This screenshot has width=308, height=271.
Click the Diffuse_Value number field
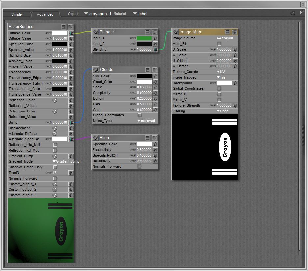pyautogui.click(x=60, y=39)
